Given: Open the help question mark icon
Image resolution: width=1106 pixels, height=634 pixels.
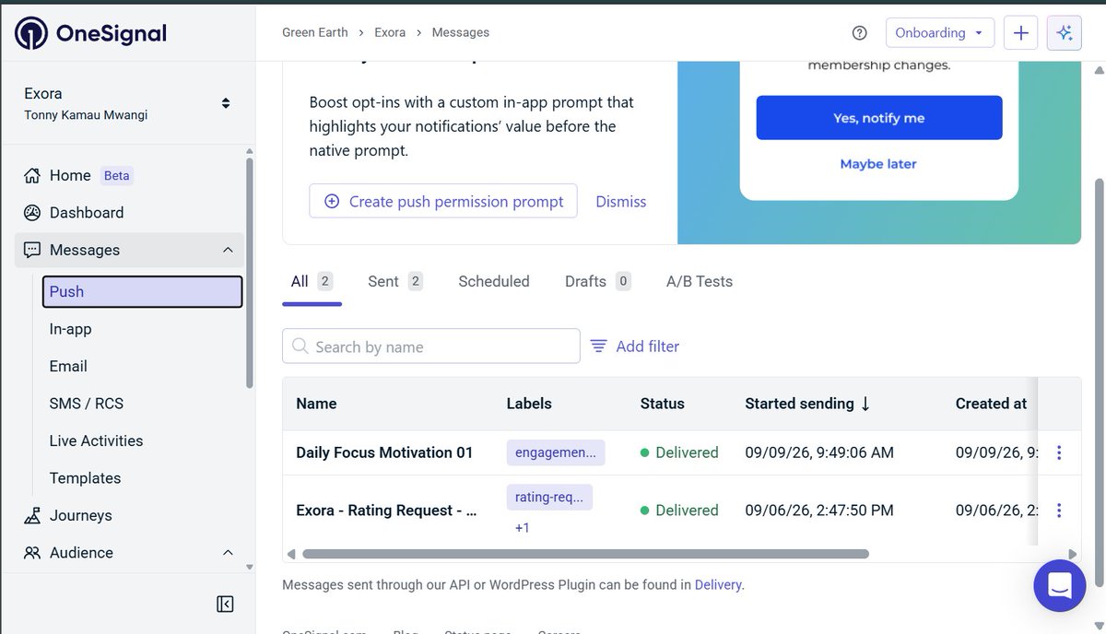Looking at the screenshot, I should pos(859,33).
